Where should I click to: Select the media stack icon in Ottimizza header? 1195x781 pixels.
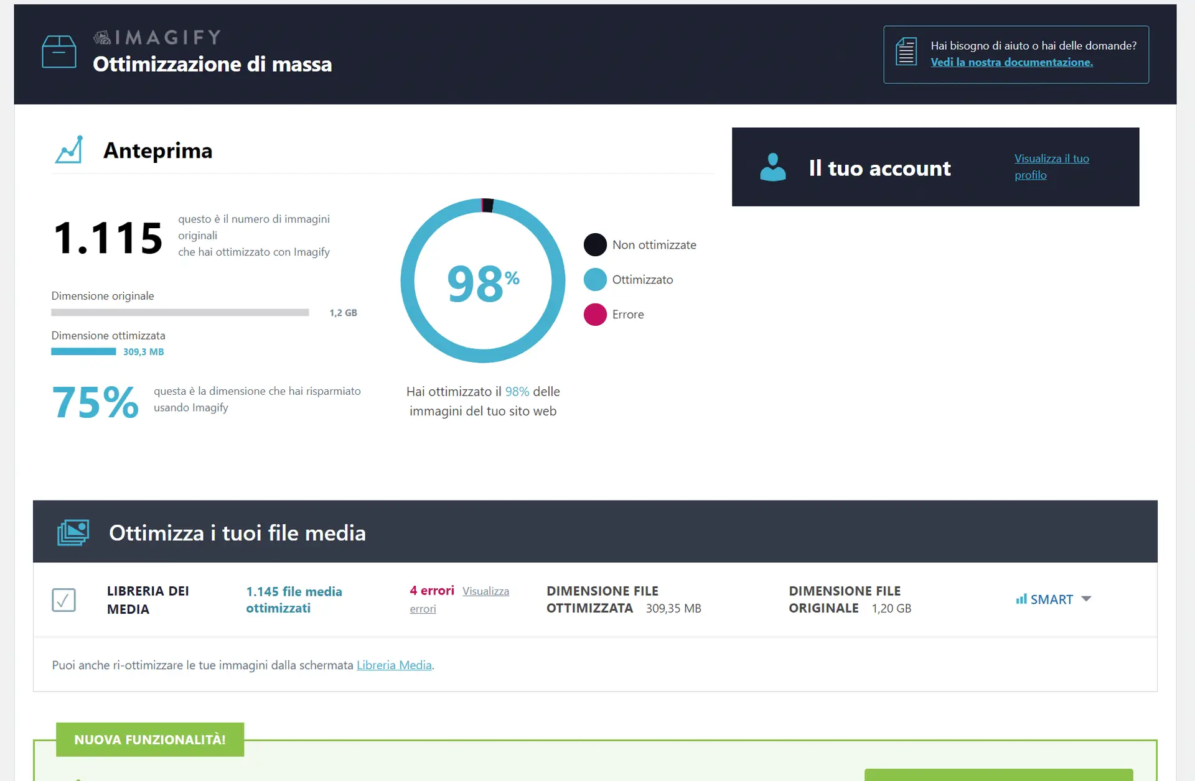(x=73, y=532)
